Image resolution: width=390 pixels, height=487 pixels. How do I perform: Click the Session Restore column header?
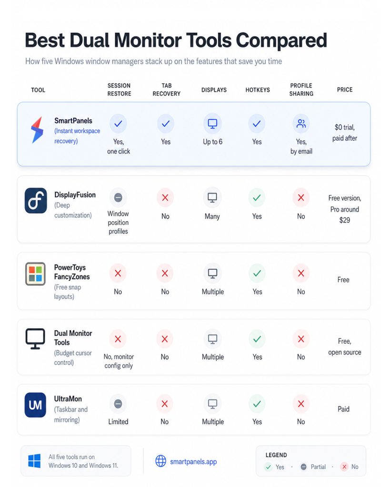[119, 89]
